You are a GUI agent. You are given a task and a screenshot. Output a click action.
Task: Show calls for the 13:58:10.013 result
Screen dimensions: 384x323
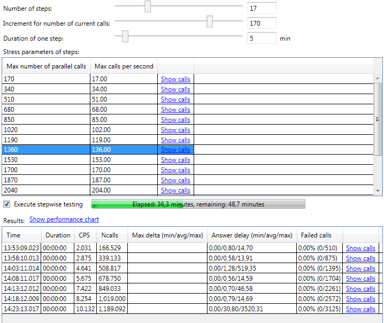(360, 258)
